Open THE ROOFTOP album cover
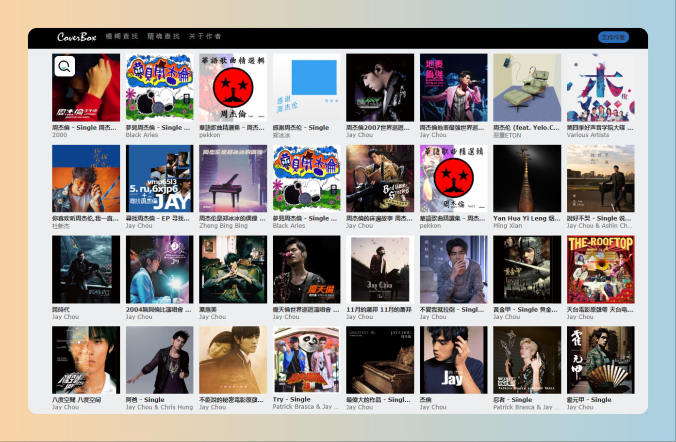Viewport: 676px width, 442px height. pyautogui.click(x=600, y=269)
